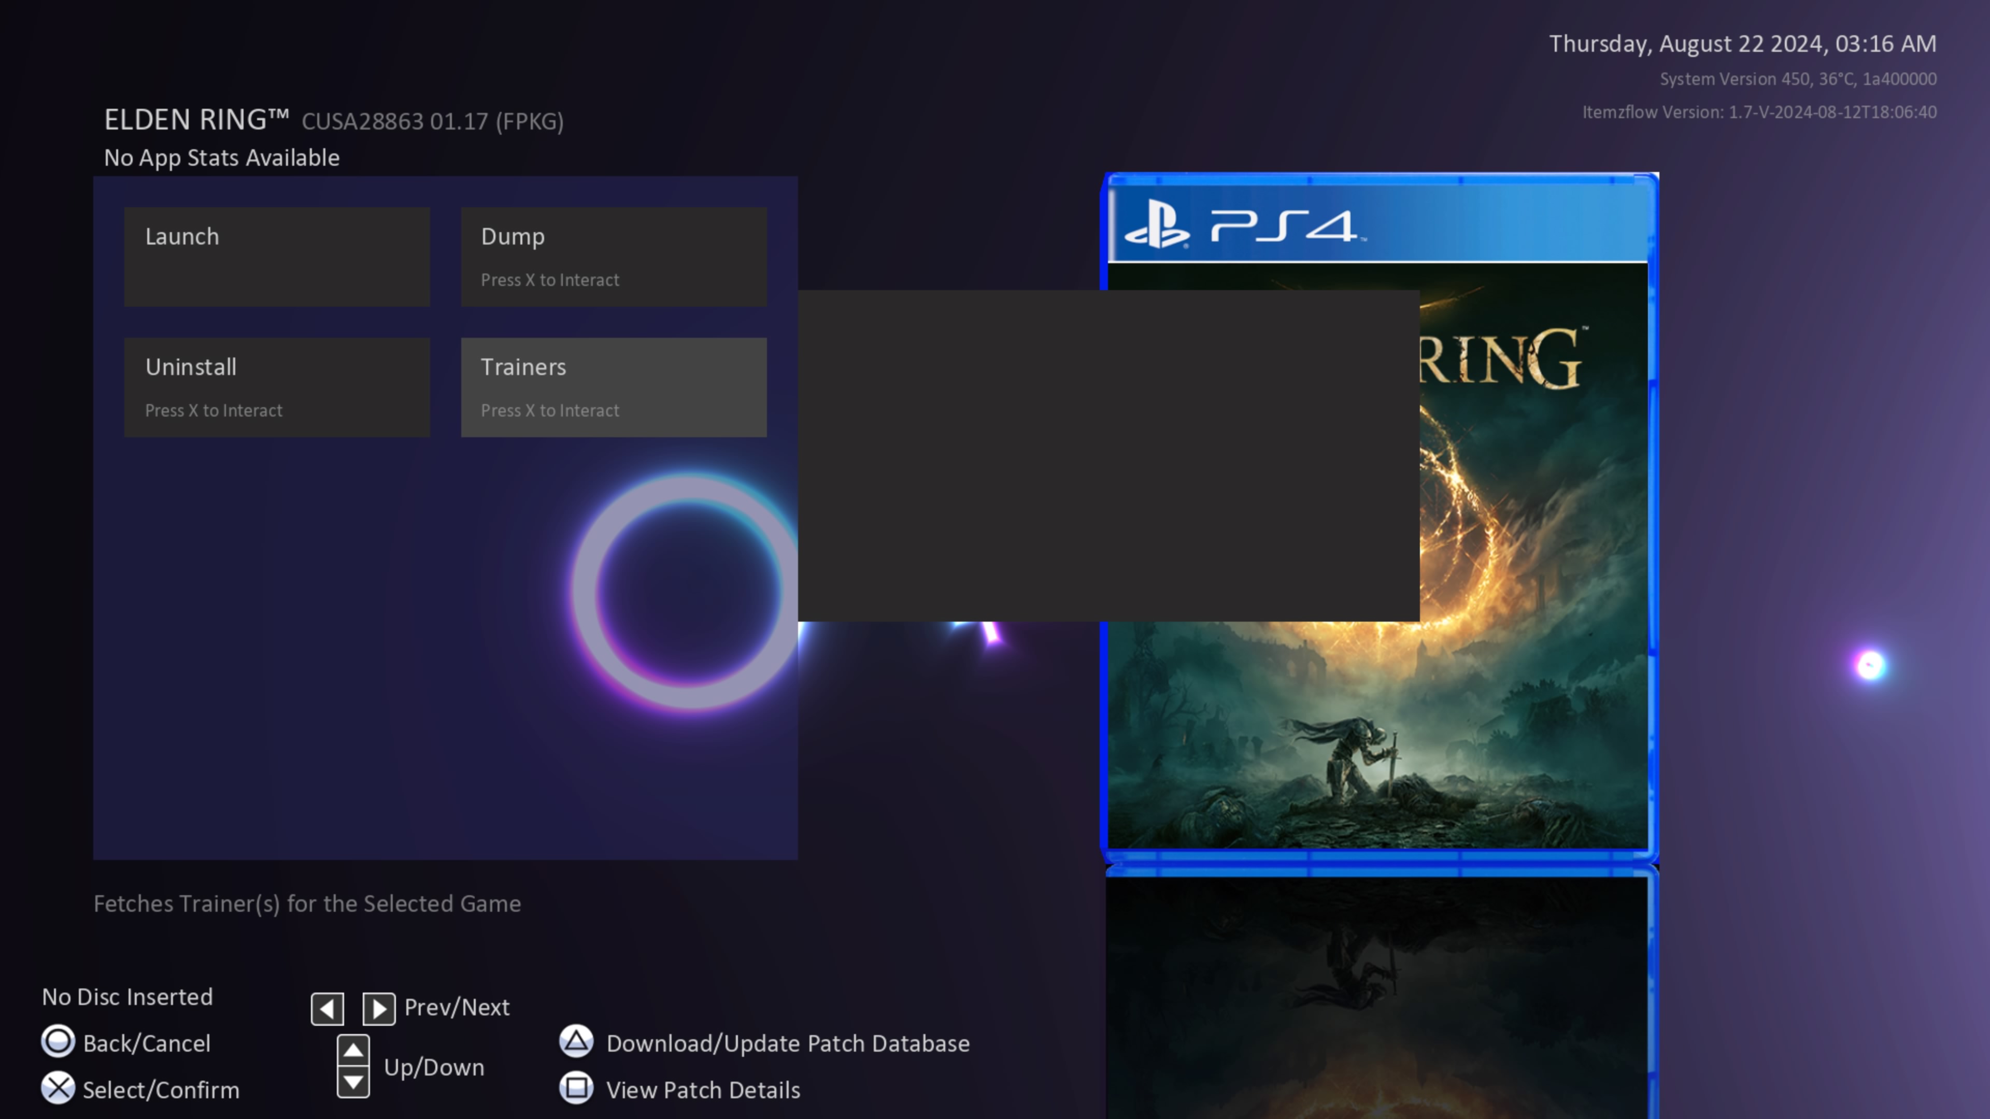Click the Itemzflow Version text
Image resolution: width=1990 pixels, height=1119 pixels.
(1760, 112)
